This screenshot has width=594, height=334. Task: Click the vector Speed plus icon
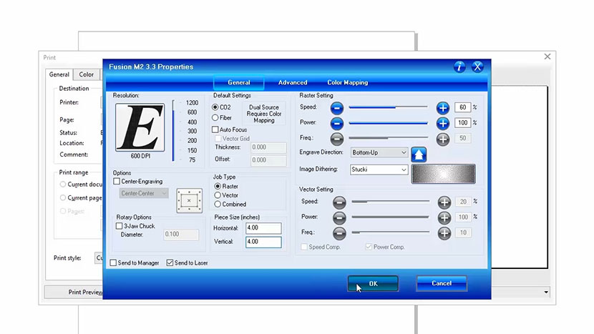pos(444,202)
